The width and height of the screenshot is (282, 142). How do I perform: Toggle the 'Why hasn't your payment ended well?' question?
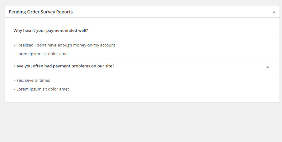143,32
